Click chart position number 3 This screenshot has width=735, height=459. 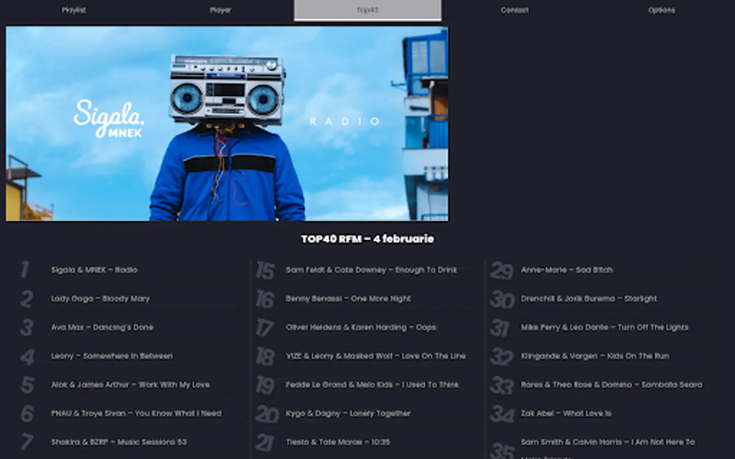[x=27, y=327]
